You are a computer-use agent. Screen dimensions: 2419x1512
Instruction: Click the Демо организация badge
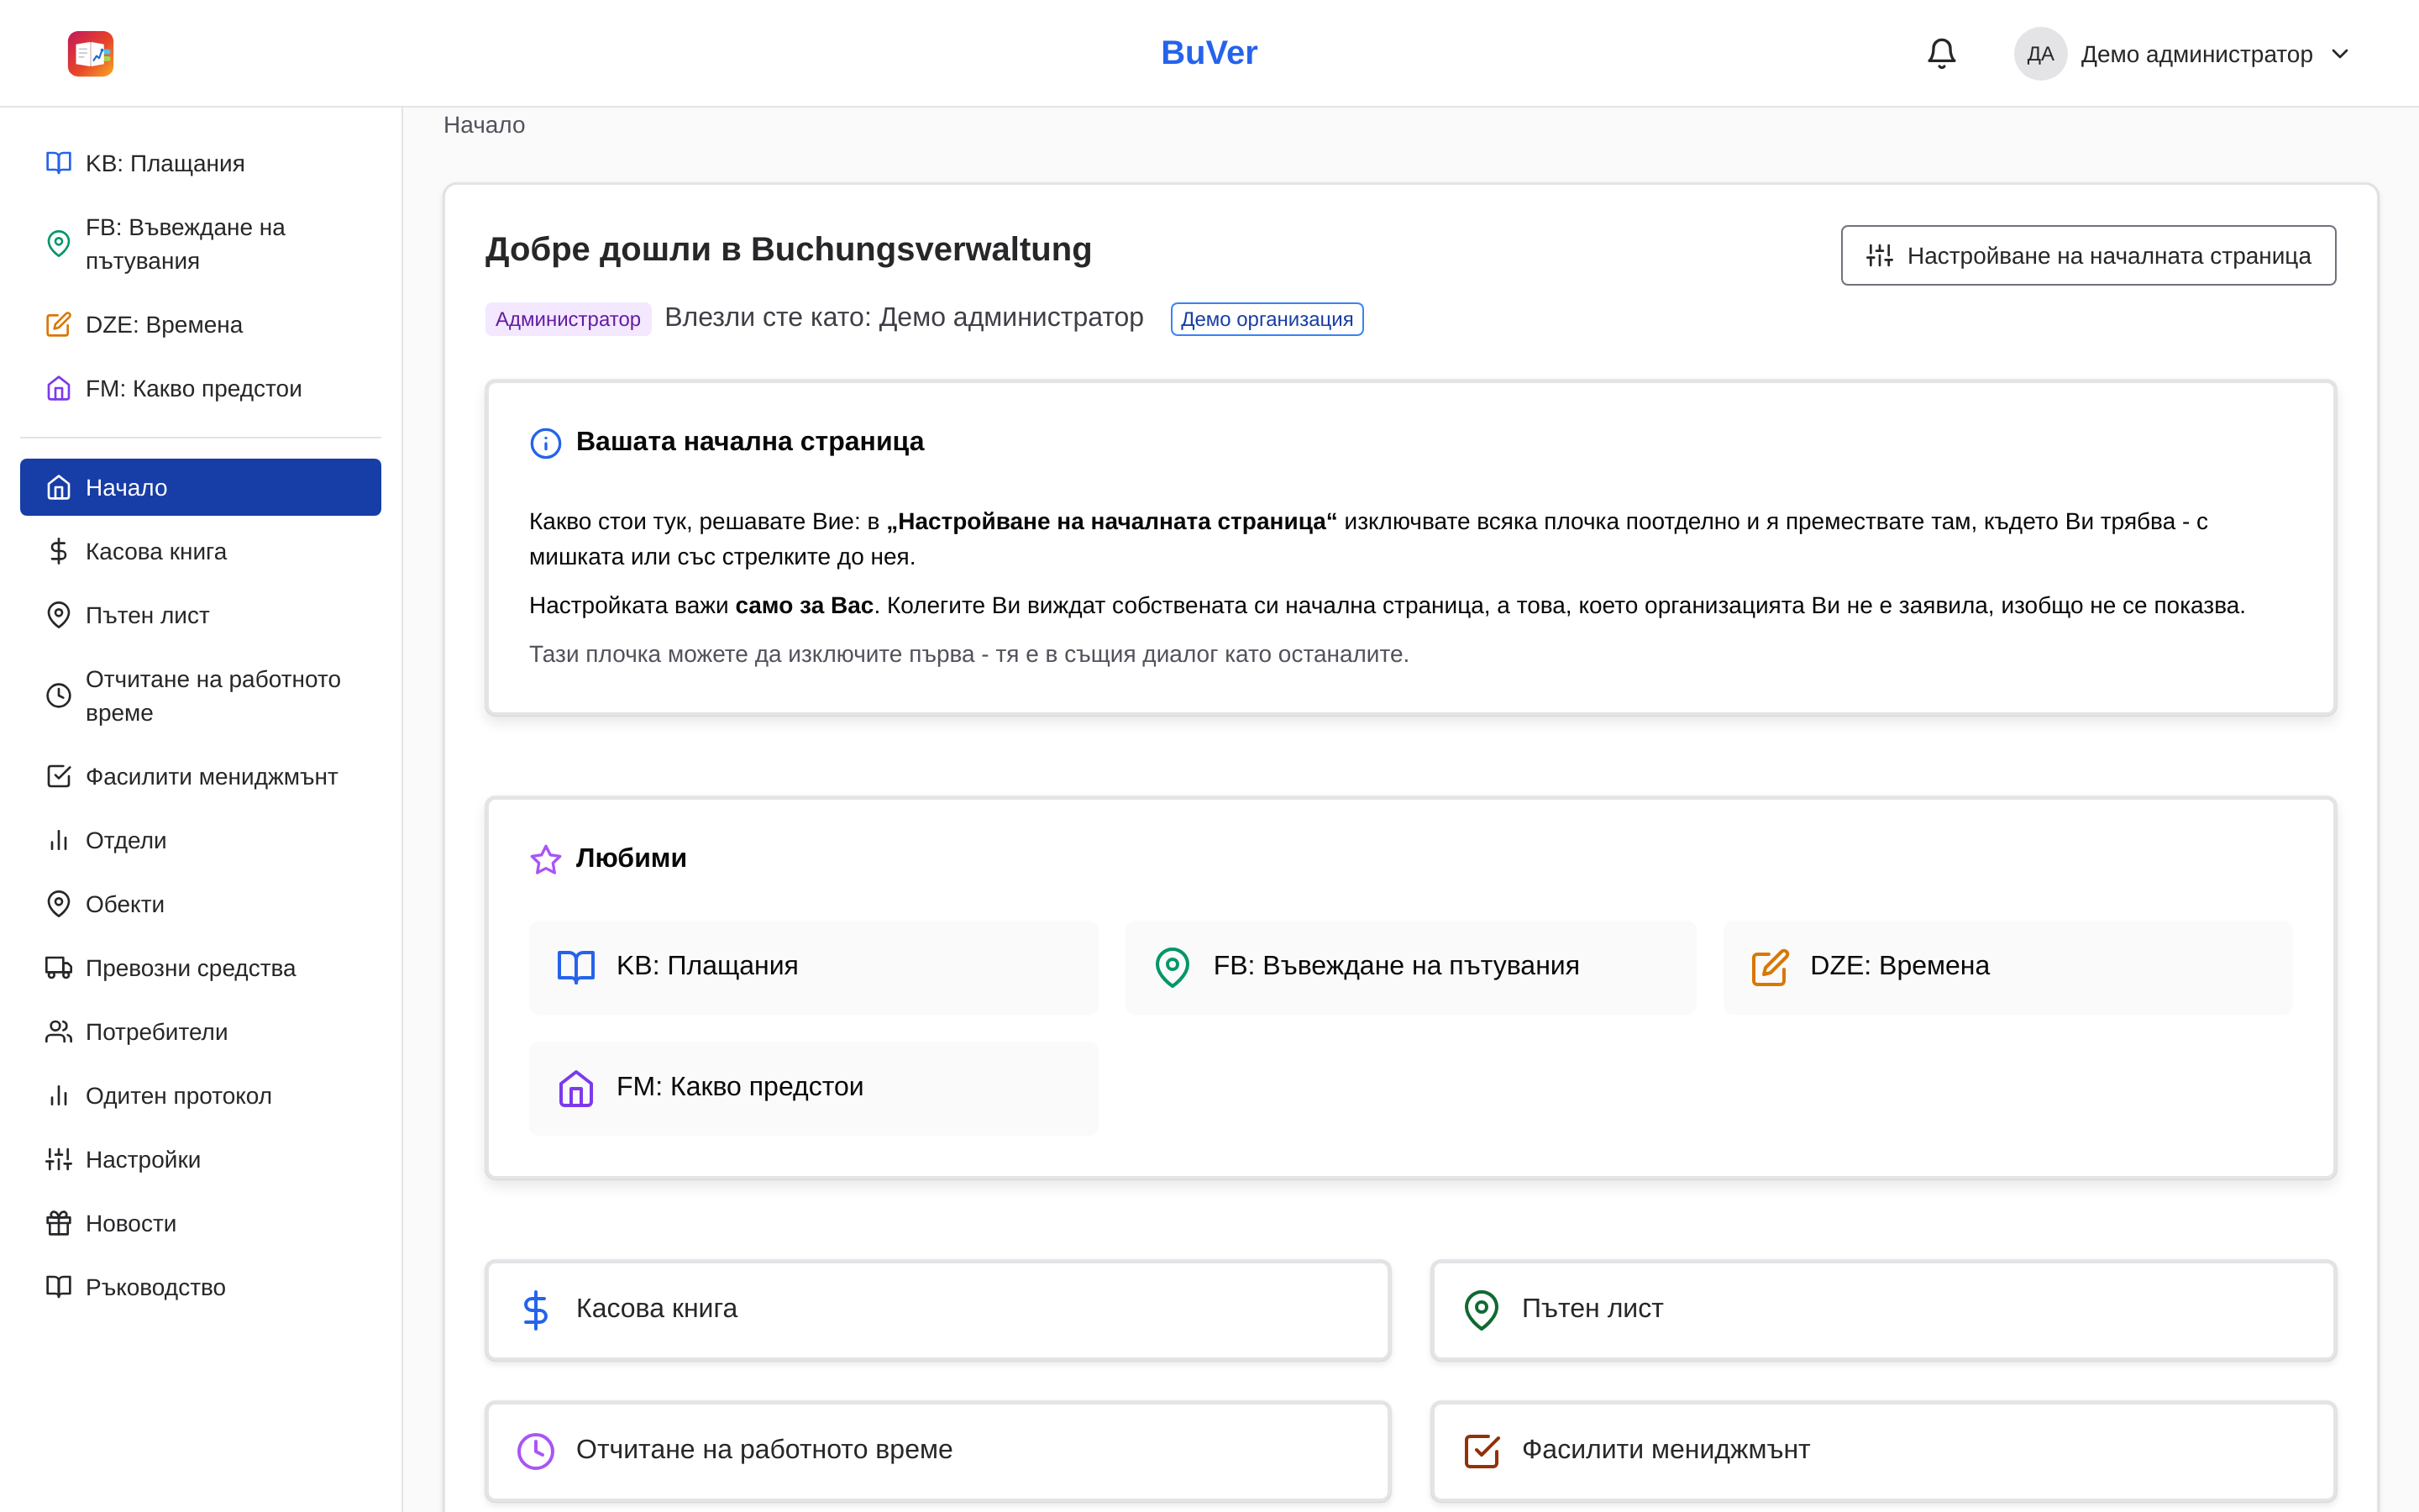pyautogui.click(x=1267, y=319)
